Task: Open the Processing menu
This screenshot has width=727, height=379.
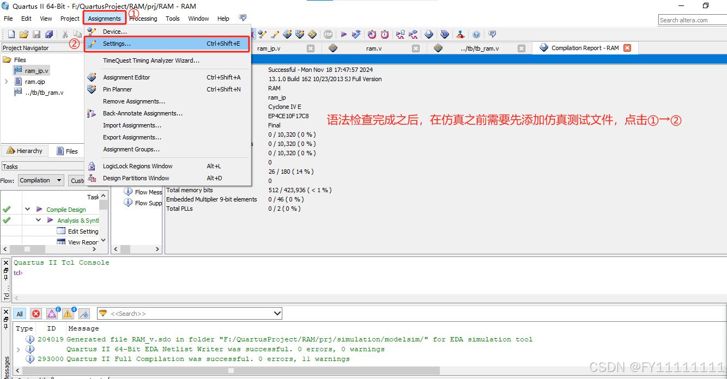Action: pos(143,19)
